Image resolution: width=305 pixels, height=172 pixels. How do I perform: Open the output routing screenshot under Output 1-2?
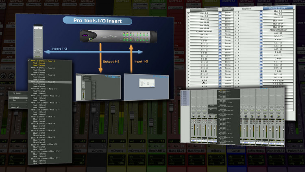tap(98, 87)
